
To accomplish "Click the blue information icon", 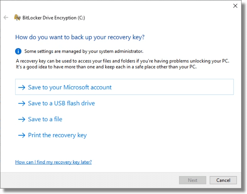I will pos(18,51).
